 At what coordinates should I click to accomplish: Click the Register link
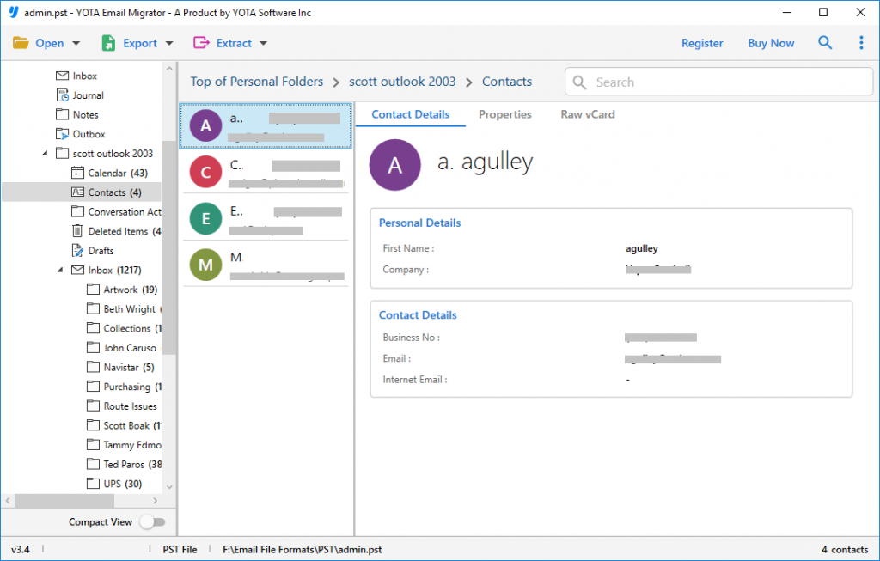(x=702, y=42)
